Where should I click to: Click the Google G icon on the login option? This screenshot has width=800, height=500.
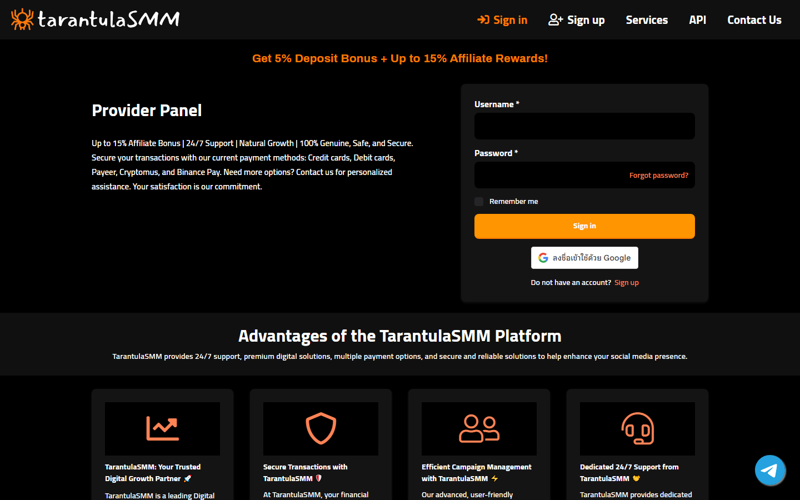(543, 257)
